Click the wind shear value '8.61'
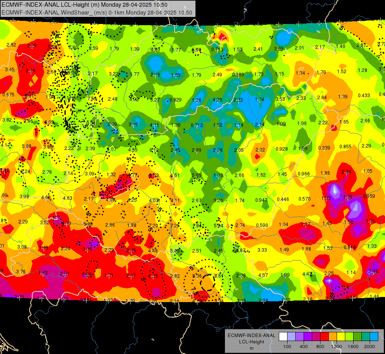Screen dimensions: 385x354 point(219,276)
